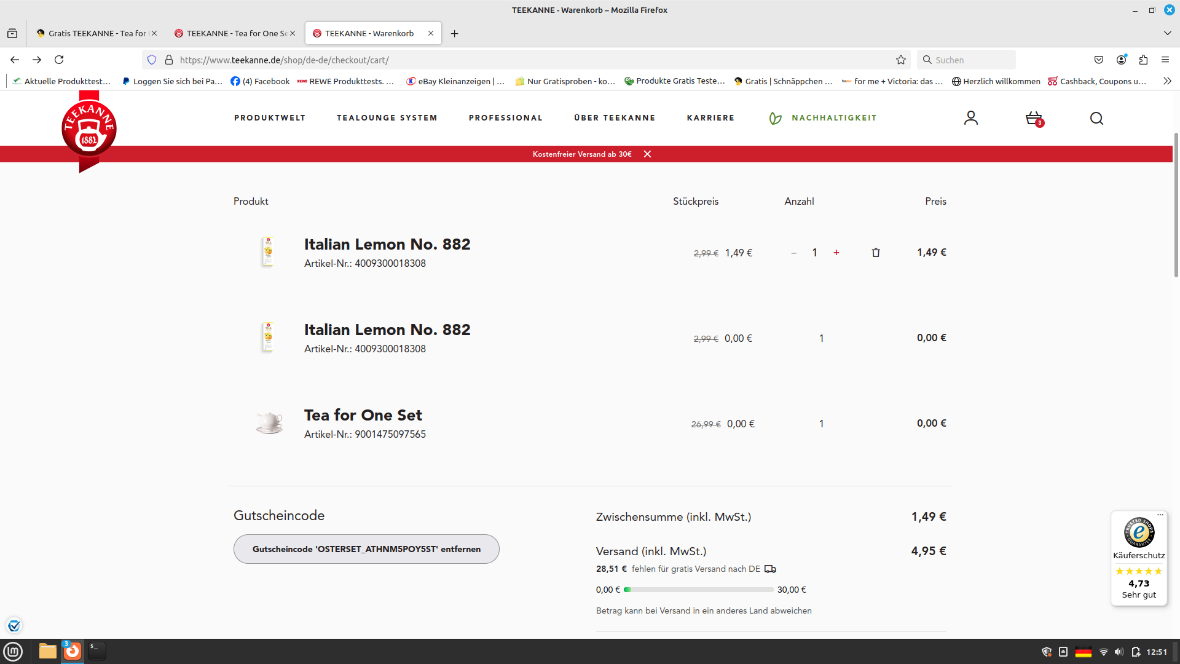This screenshot has height=664, width=1180.
Task: Click German keyboard layout flag
Action: click(1084, 652)
